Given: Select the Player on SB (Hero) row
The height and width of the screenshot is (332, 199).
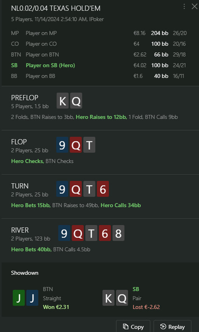Looking at the screenshot, I should pyautogui.click(x=99, y=65).
